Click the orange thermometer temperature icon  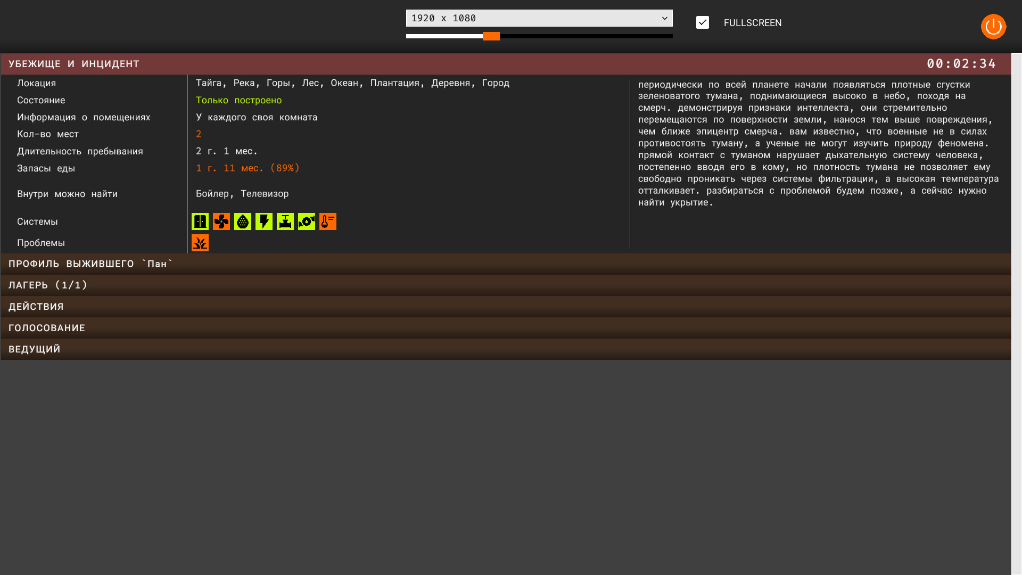tap(327, 221)
